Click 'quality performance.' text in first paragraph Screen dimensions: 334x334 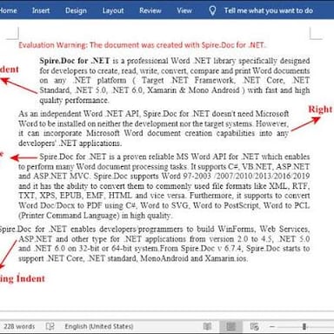(74, 100)
